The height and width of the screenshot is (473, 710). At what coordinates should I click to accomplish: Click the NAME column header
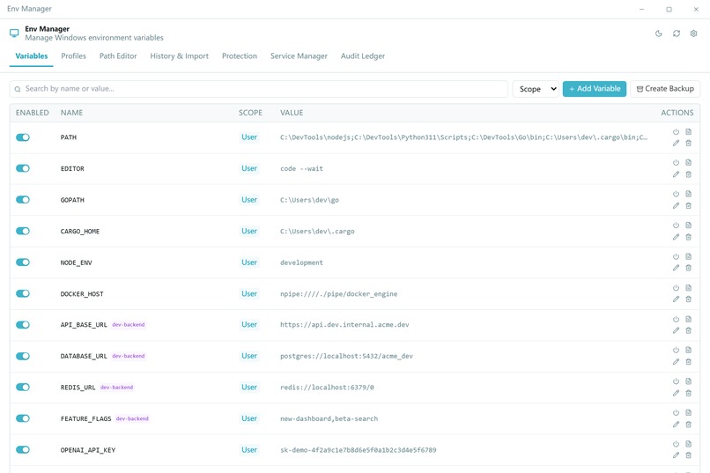[x=71, y=113]
